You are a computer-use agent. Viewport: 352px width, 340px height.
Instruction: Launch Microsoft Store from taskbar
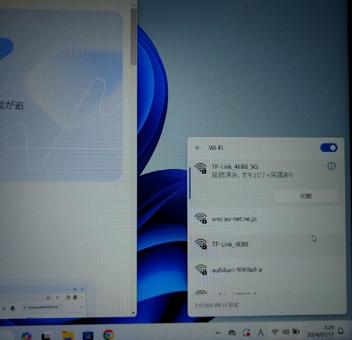(x=88, y=336)
